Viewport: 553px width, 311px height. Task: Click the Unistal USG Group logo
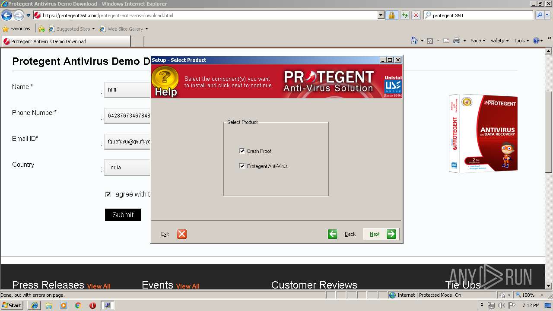tap(393, 86)
